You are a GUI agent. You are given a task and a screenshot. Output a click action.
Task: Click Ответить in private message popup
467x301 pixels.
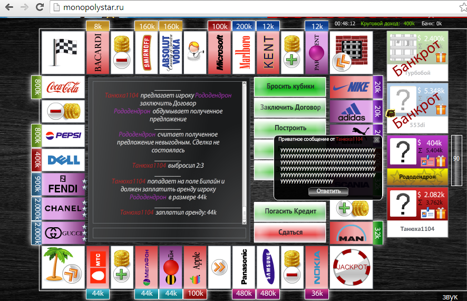(328, 191)
